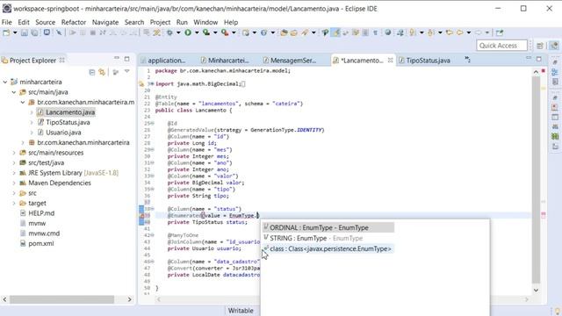
Task: Click the Next Annotation icon
Action: click(413, 32)
